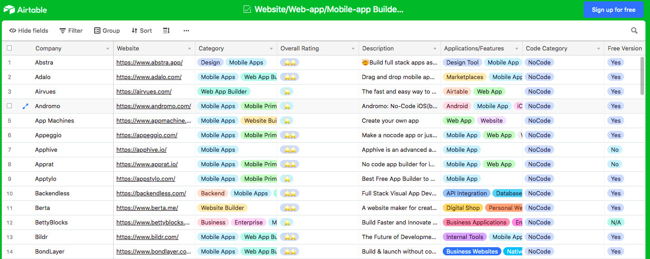Select 'Drag and drop mobile ap...' description cell

(400, 77)
